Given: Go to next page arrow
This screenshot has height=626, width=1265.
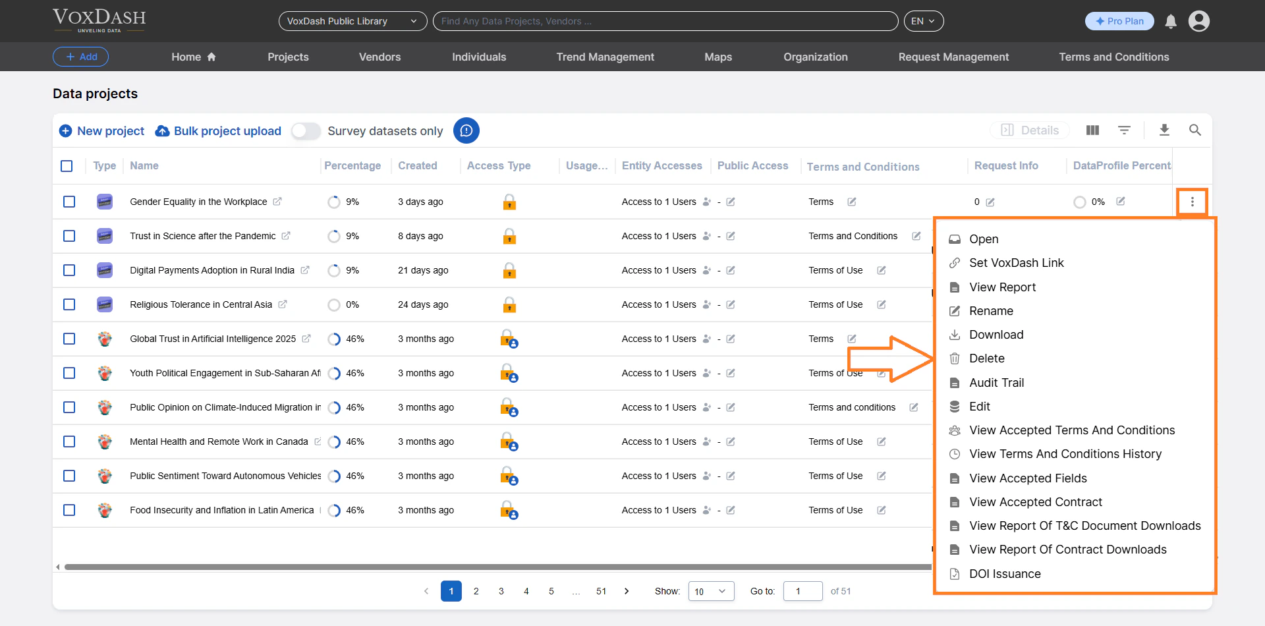Looking at the screenshot, I should click(x=627, y=591).
